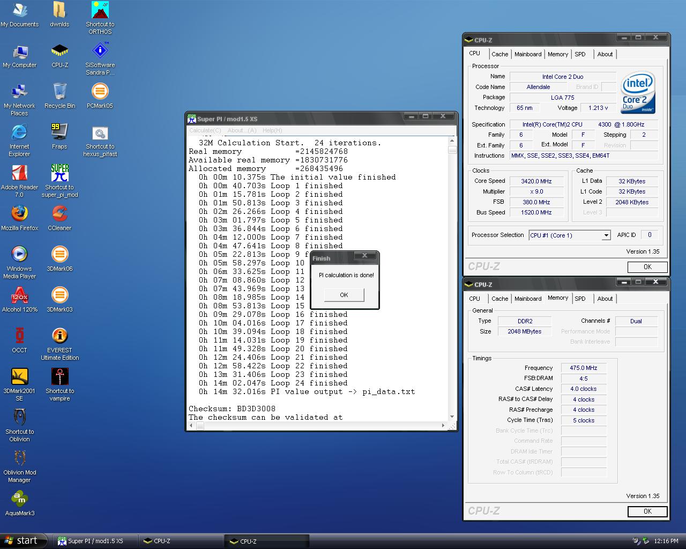This screenshot has height=549, width=686.
Task: Launch the Fraps desktop icon
Action: pyautogui.click(x=59, y=137)
